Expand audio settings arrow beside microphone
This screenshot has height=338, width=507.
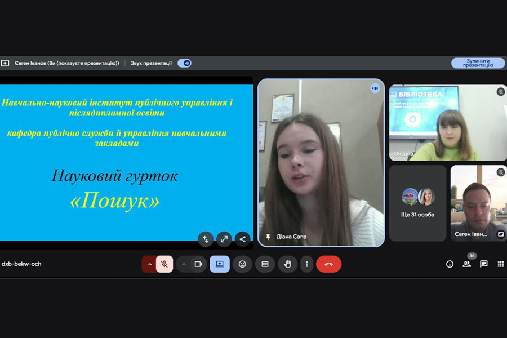tap(149, 264)
